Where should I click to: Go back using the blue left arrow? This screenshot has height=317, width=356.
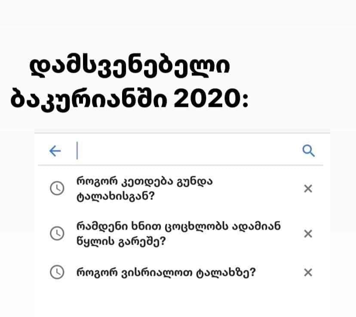pos(55,151)
